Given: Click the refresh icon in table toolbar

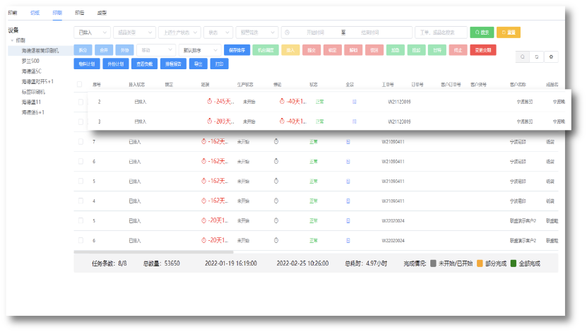Looking at the screenshot, I should click(537, 57).
